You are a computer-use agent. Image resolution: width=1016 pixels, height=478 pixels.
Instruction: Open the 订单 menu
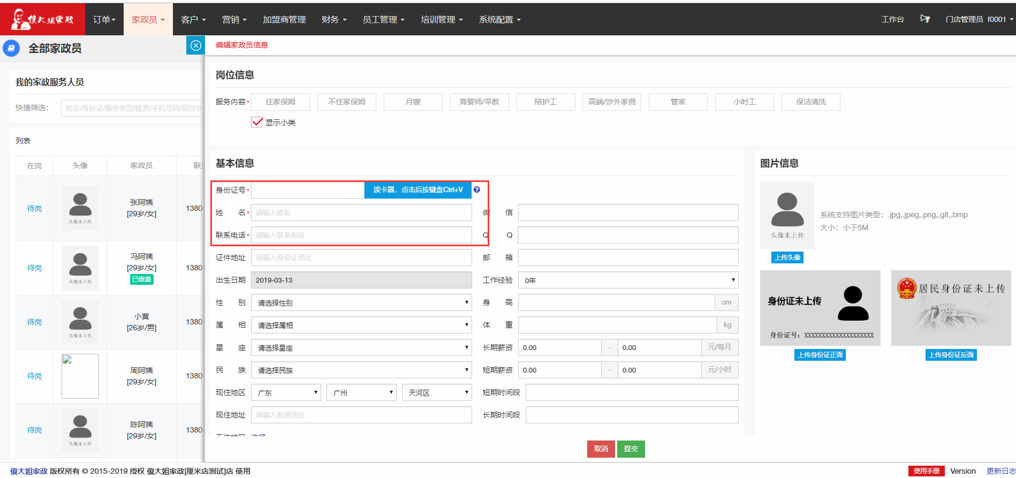pos(104,19)
